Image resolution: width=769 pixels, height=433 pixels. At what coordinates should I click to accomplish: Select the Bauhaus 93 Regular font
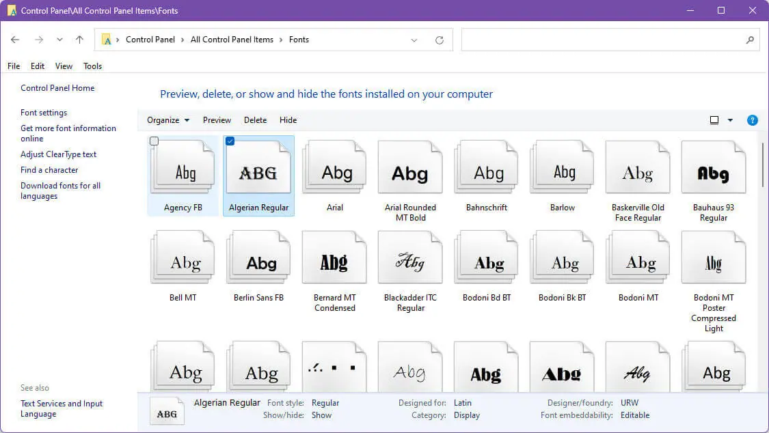(714, 167)
